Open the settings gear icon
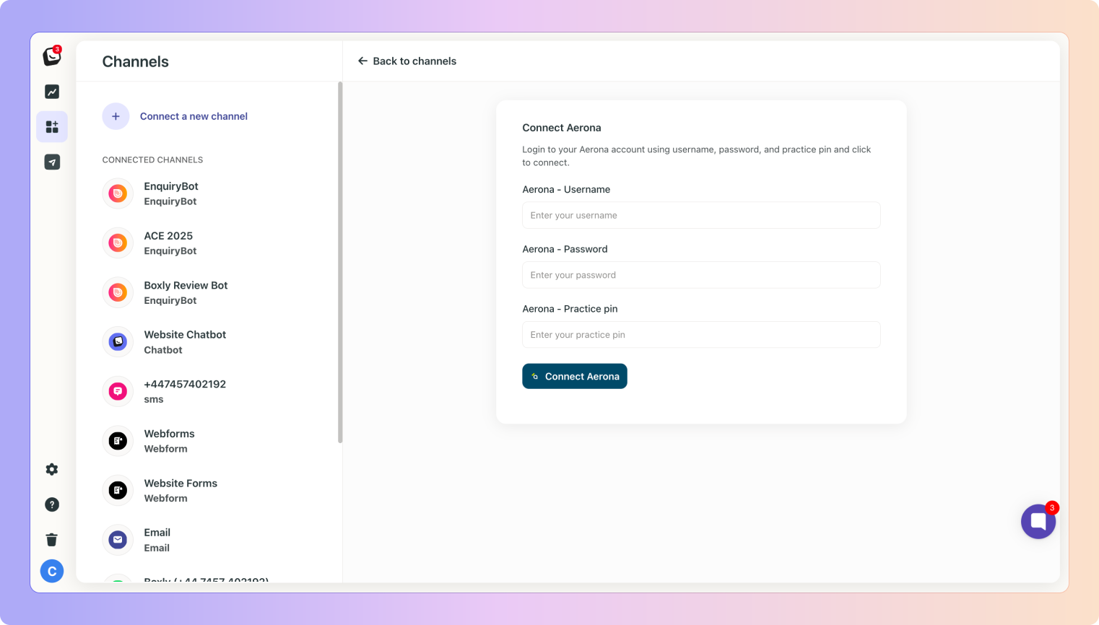This screenshot has width=1099, height=625. click(52, 469)
